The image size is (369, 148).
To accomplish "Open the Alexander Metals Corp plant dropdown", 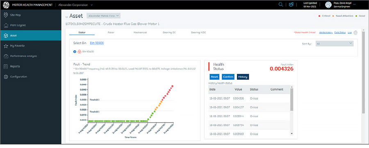I will 104,16.
